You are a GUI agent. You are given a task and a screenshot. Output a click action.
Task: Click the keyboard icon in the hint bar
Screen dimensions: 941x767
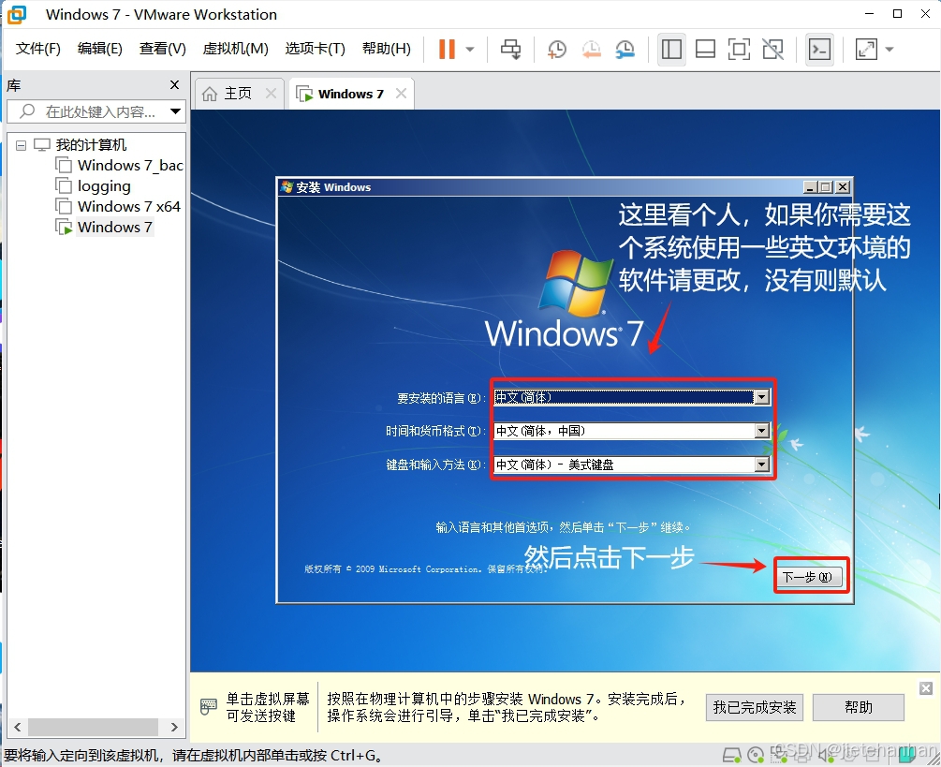(208, 706)
